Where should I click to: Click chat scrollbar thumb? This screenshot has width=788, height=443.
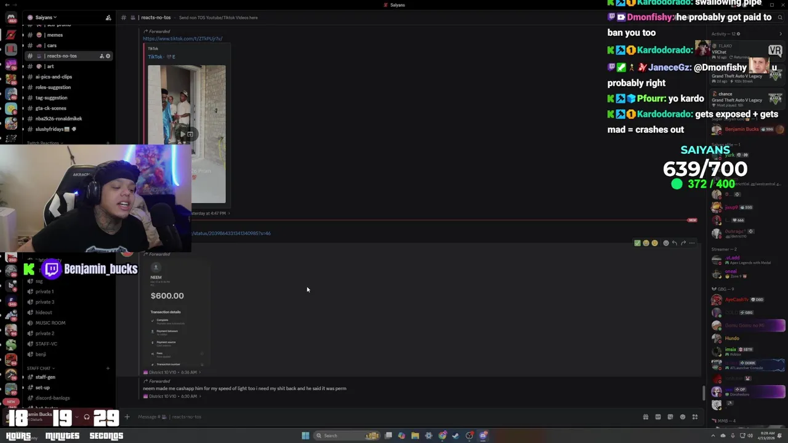pos(704,392)
